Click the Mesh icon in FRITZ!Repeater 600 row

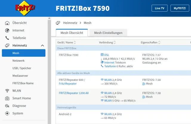click(144, 84)
